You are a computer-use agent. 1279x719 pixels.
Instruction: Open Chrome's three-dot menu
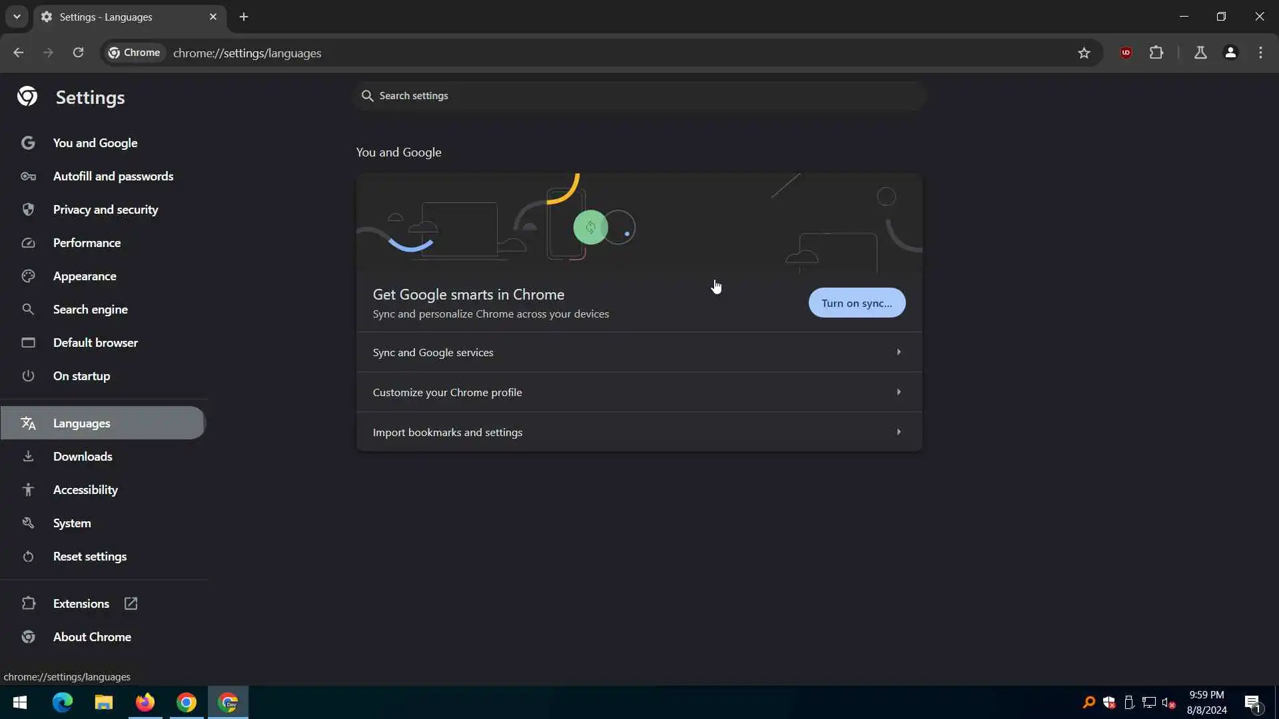click(x=1260, y=53)
